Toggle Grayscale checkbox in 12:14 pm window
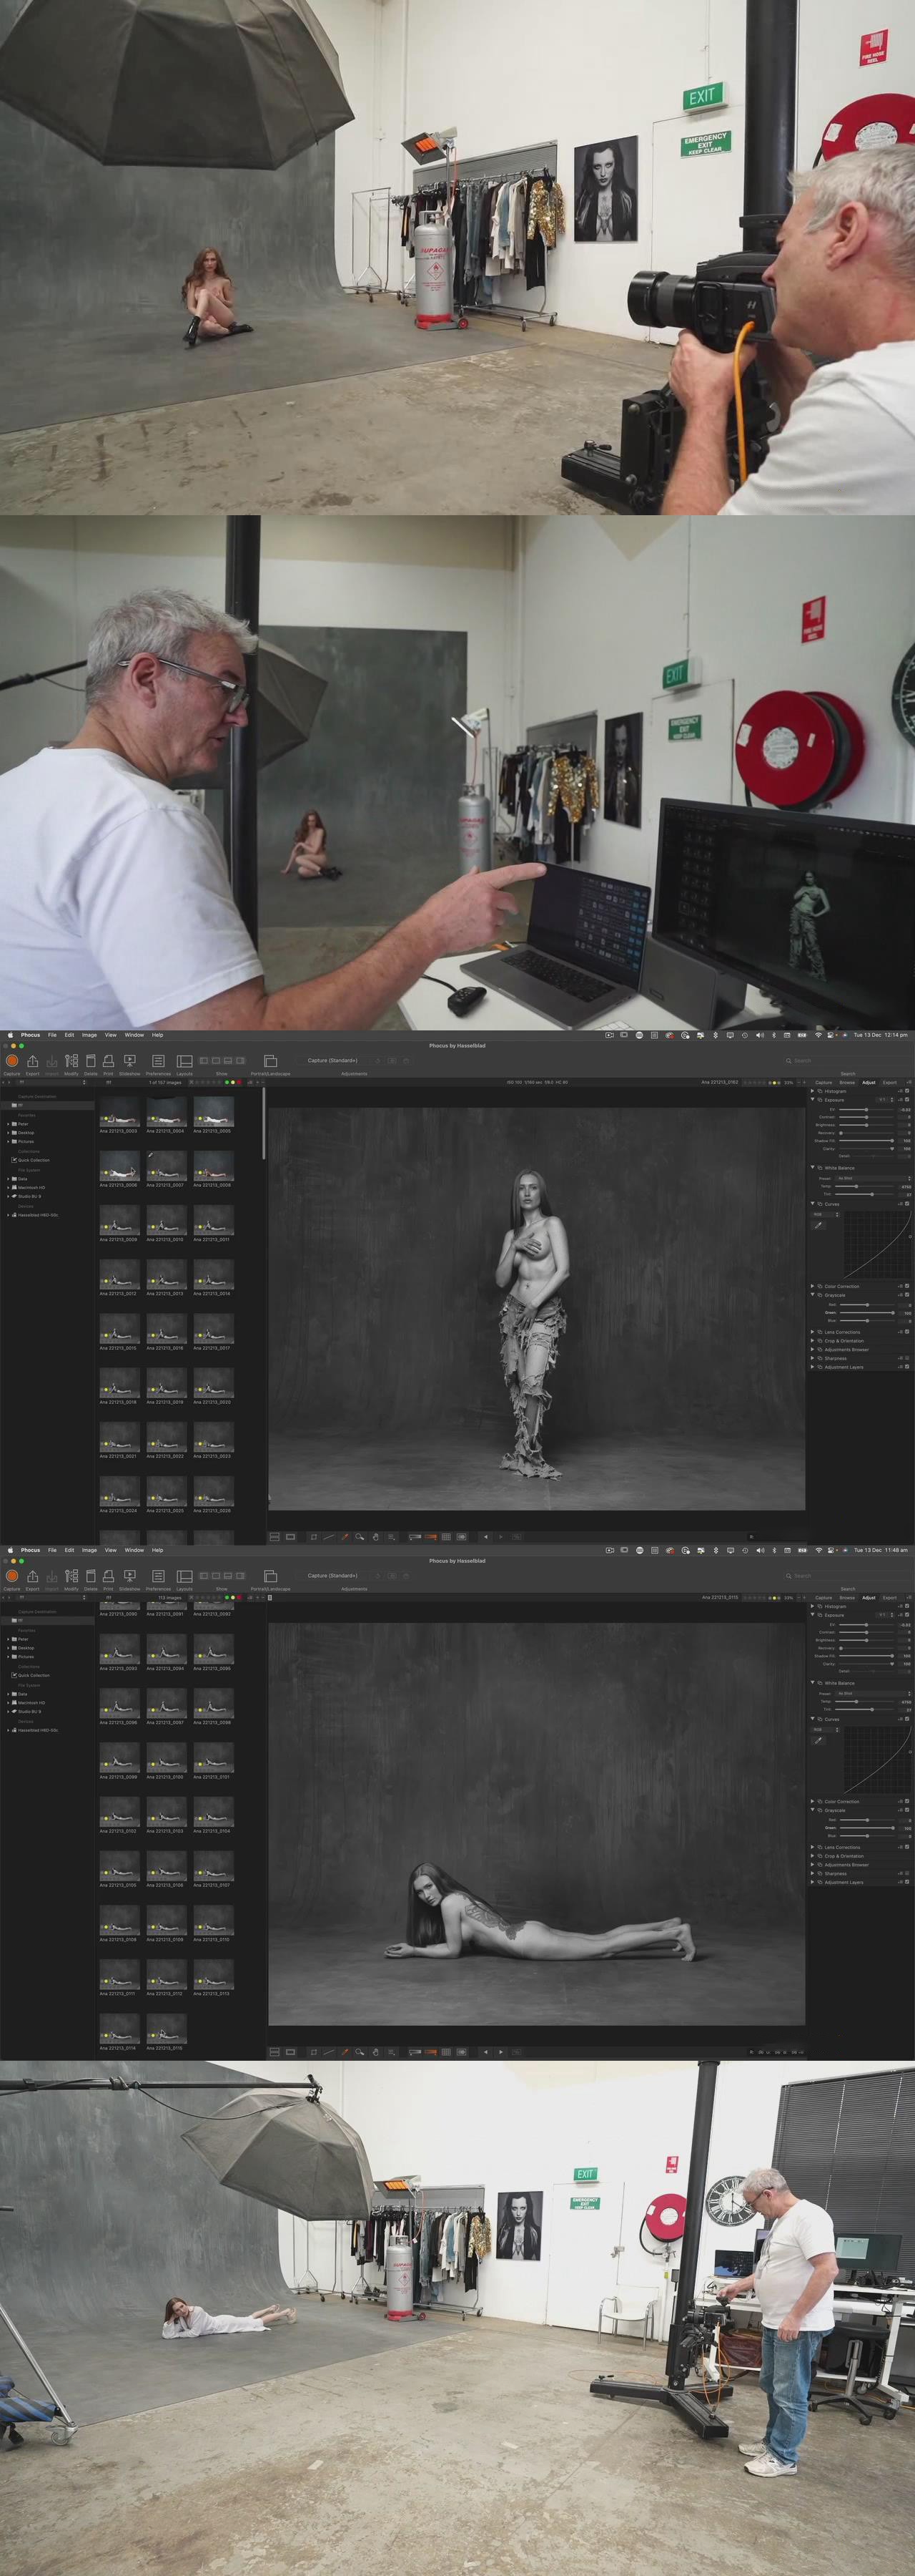 point(907,1295)
